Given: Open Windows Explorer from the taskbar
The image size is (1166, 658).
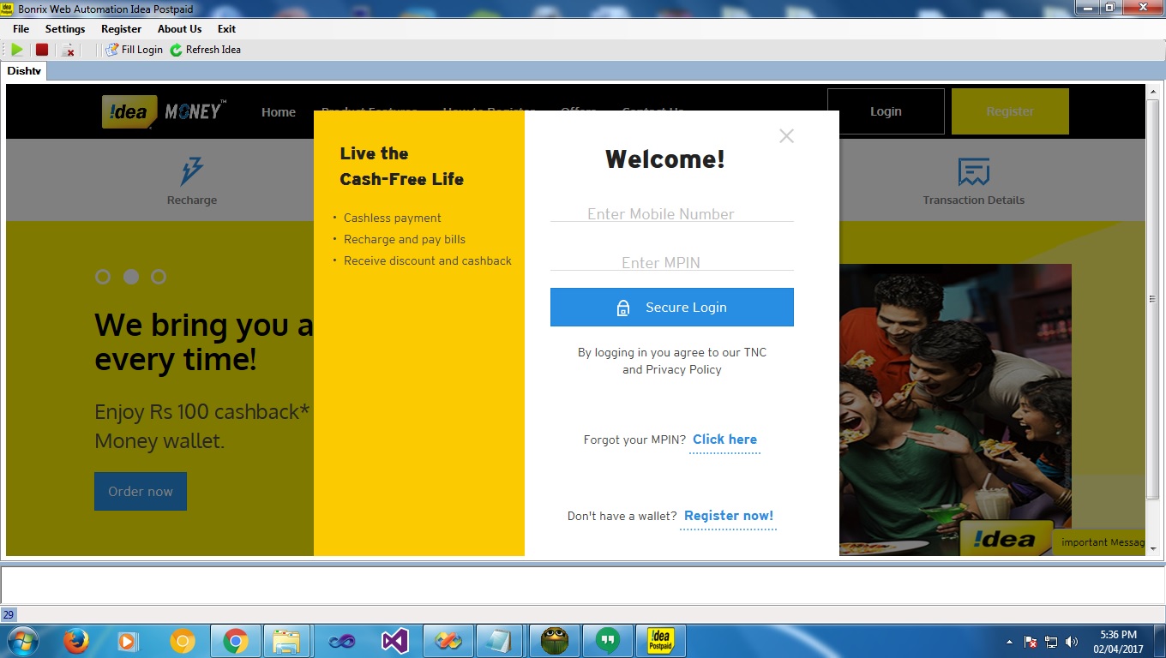Looking at the screenshot, I should tap(286, 641).
